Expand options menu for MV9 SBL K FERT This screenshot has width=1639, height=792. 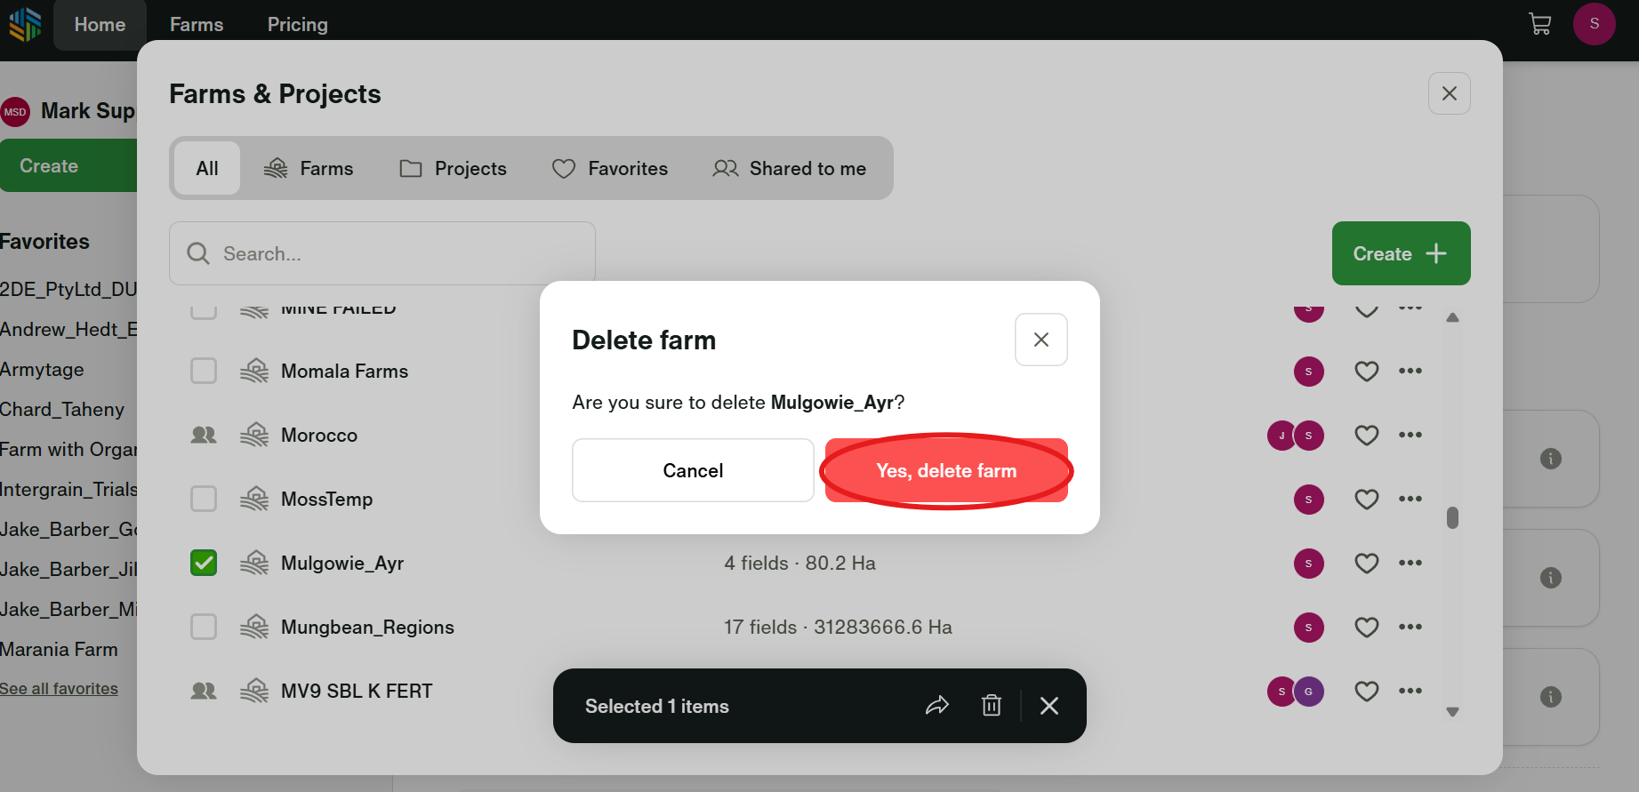click(1410, 691)
